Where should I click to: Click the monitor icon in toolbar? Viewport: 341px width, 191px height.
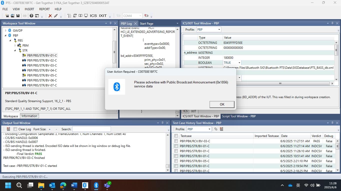[86, 16]
